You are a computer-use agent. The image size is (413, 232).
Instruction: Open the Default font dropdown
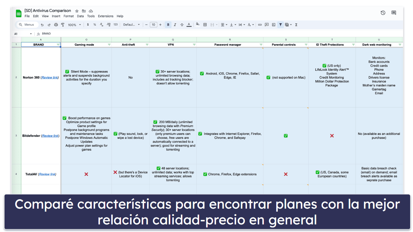(x=132, y=25)
